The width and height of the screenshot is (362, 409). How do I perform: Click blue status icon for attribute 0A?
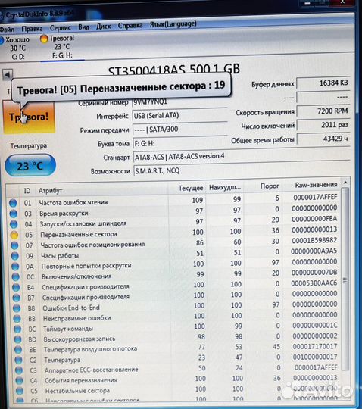(15, 267)
